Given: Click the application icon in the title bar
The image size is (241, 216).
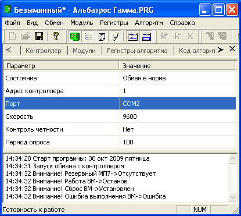Looking at the screenshot, I should tap(8, 10).
